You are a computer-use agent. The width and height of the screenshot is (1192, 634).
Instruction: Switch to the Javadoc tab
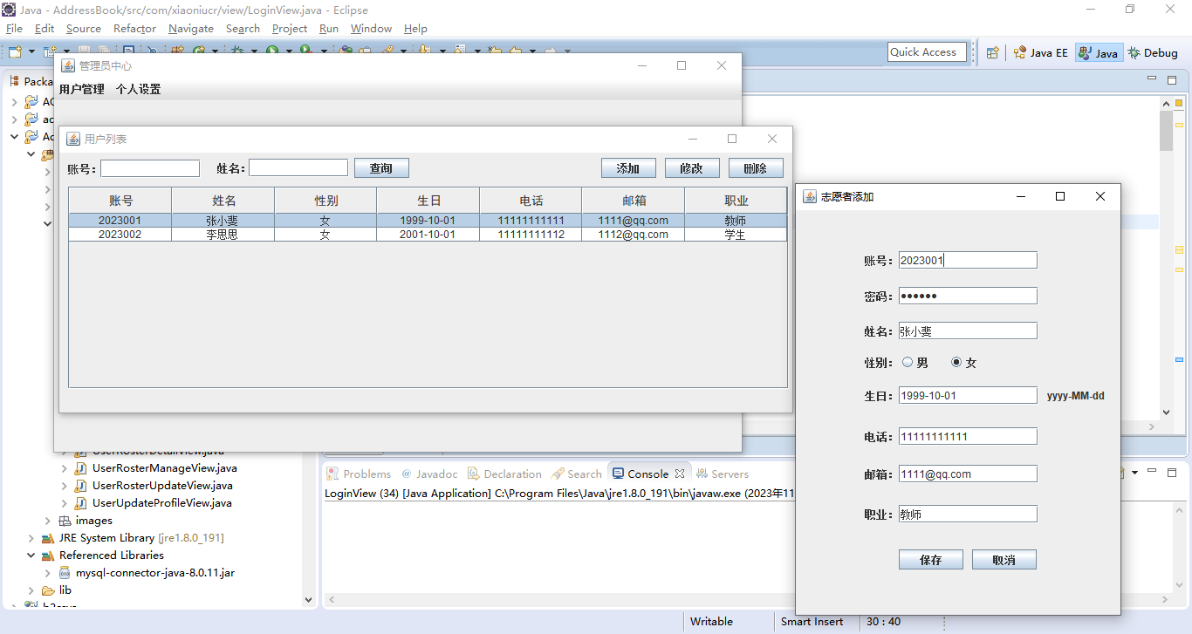click(x=429, y=474)
